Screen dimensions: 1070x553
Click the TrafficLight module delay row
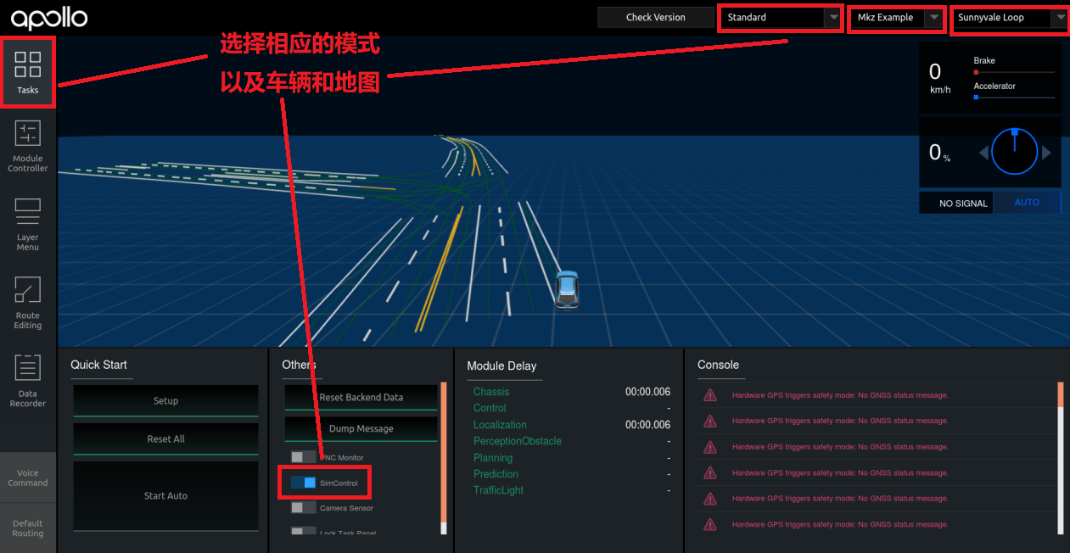tap(572, 490)
